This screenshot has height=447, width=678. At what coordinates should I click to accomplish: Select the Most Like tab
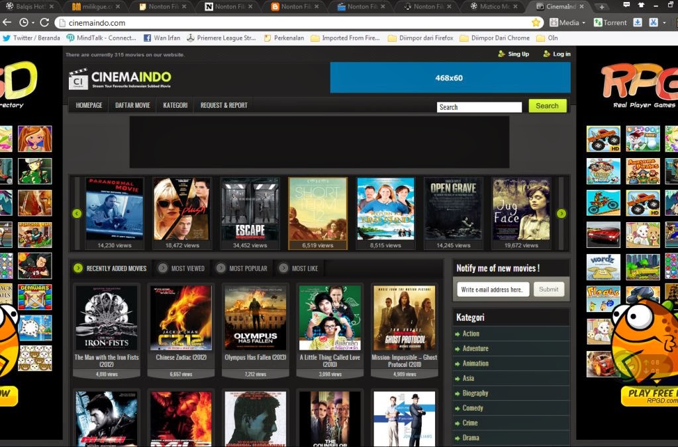point(299,268)
